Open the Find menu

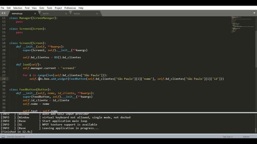coord(27,8)
